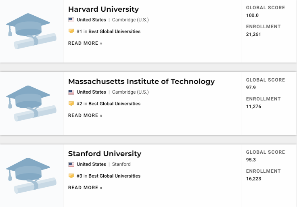
Task: Click Harvard's global score 100.0
Action: 252,15
